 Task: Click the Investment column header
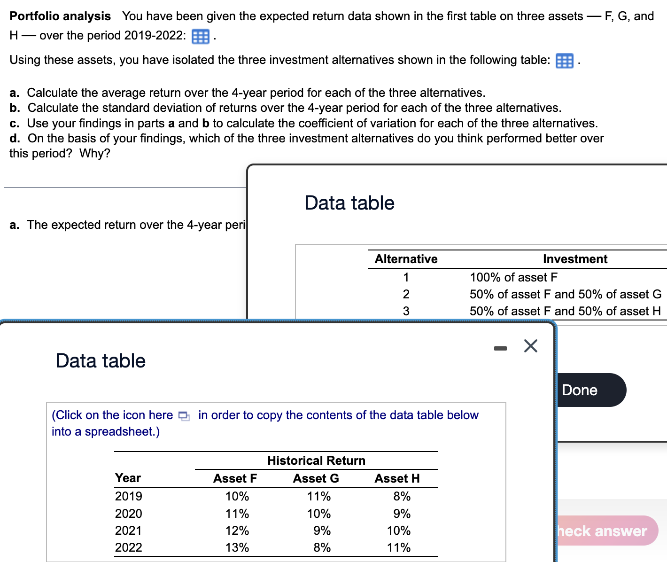[x=575, y=259]
